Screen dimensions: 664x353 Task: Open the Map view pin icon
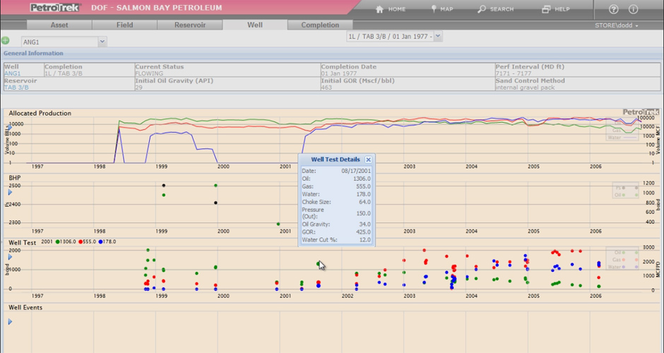click(x=433, y=9)
